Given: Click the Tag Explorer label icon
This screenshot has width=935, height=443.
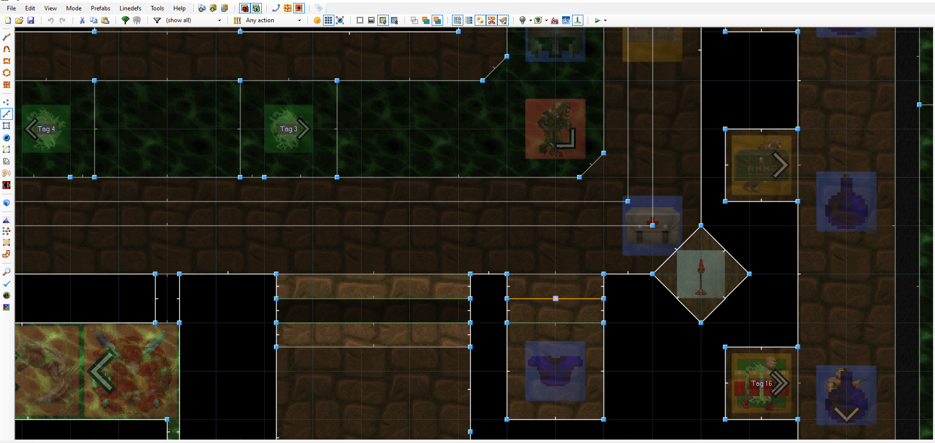Looking at the screenshot, I should click(319, 8).
